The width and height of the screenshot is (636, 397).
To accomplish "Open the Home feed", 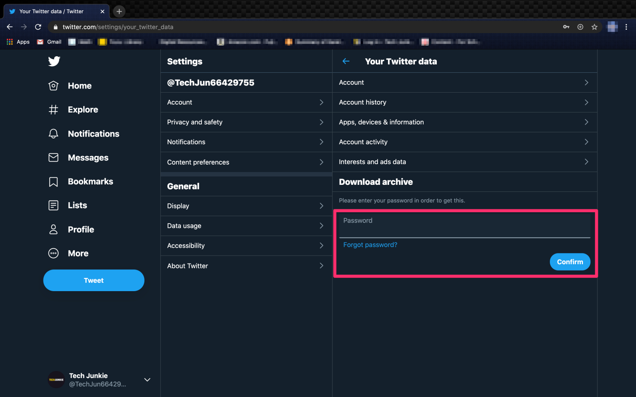I will 53,86.
